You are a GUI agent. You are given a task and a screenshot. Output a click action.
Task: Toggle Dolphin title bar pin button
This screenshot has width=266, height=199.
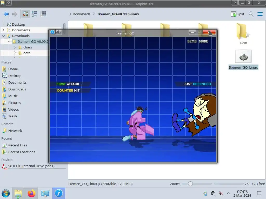[9, 3]
